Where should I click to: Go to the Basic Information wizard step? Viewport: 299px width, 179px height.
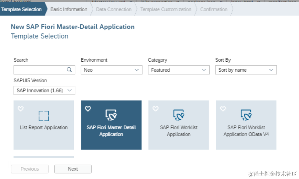pos(69,9)
